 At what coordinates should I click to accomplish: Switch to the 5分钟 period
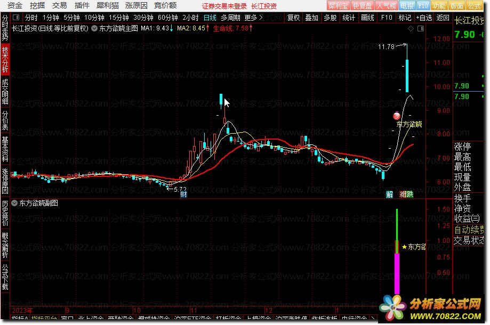point(71,18)
